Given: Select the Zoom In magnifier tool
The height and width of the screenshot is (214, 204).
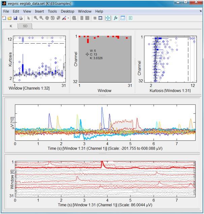Looking at the screenshot, I should 35,18.
